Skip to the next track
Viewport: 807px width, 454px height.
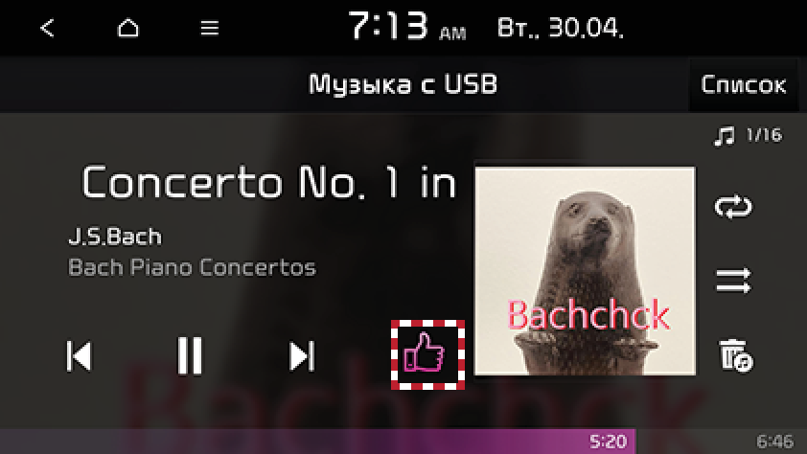302,355
